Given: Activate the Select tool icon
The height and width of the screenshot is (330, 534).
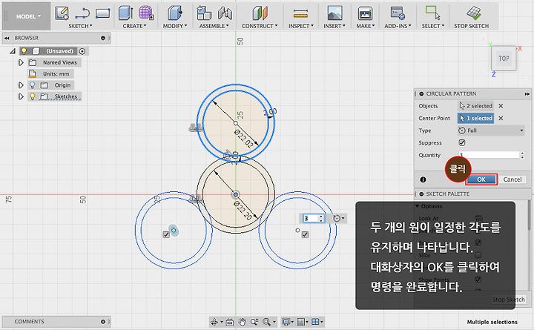Looking at the screenshot, I should tap(433, 13).
